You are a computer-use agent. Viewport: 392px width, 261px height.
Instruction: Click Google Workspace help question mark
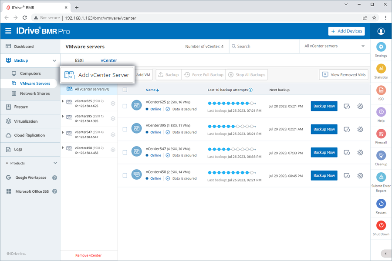(x=54, y=177)
